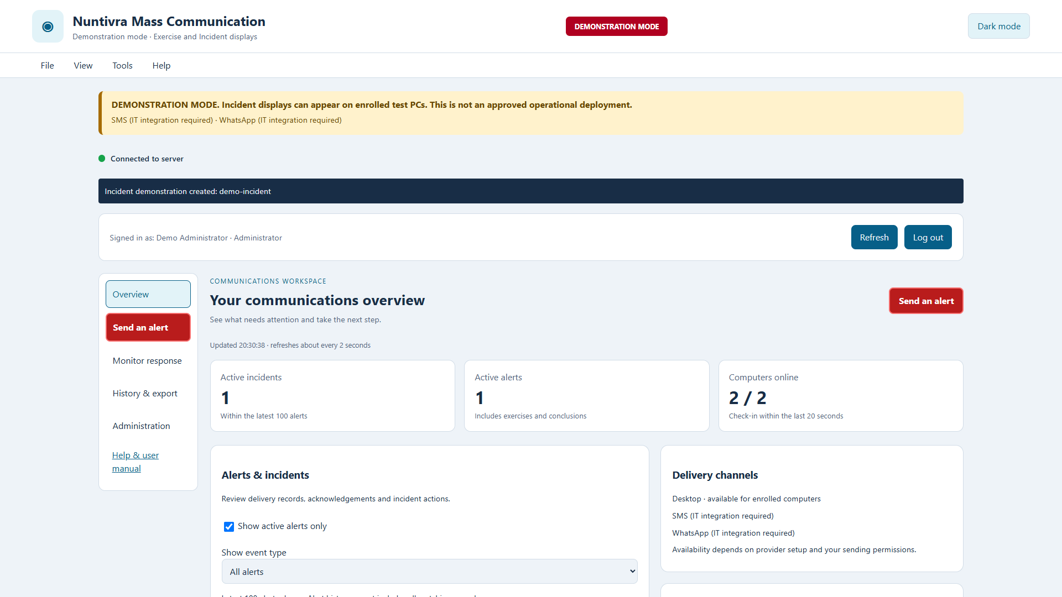Open the View menu
This screenshot has height=597, width=1062.
tap(83, 66)
